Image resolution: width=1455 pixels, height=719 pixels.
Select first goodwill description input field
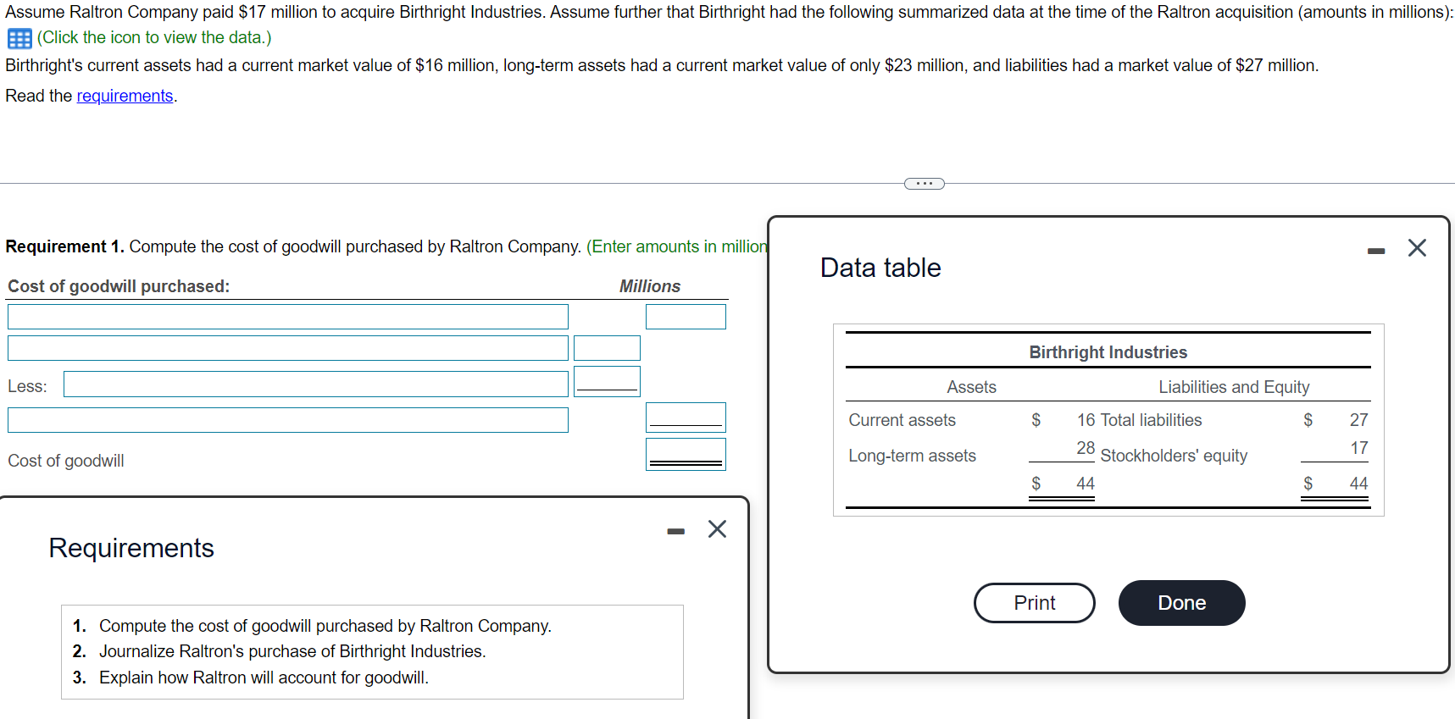[288, 317]
